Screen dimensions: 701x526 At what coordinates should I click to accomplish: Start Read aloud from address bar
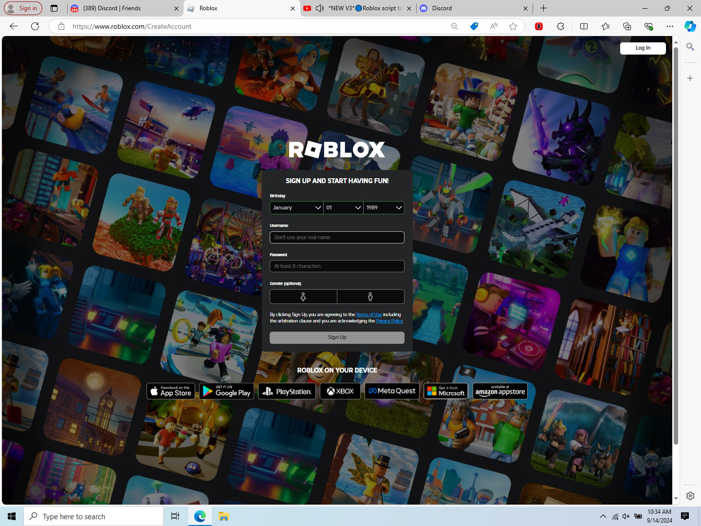point(494,26)
